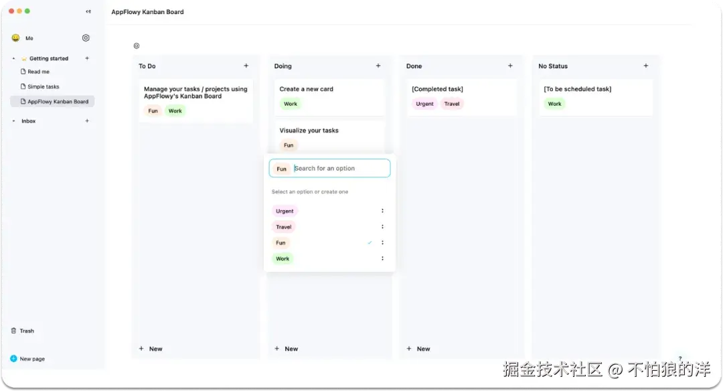
Task: Add a new card to the Doing column
Action: (x=378, y=66)
